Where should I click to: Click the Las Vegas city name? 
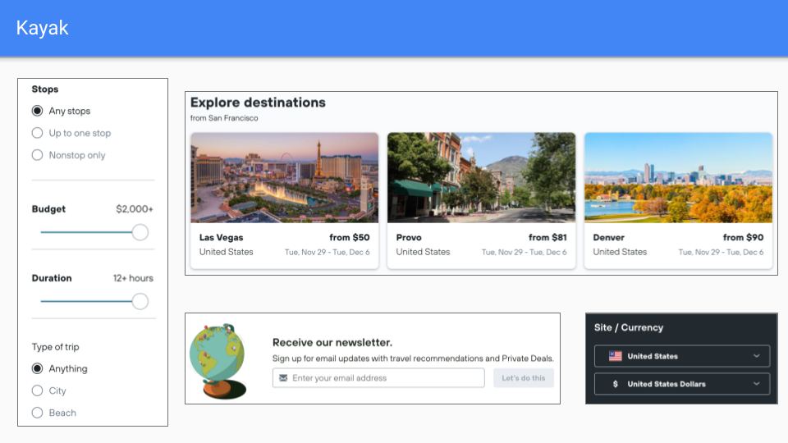pos(221,237)
